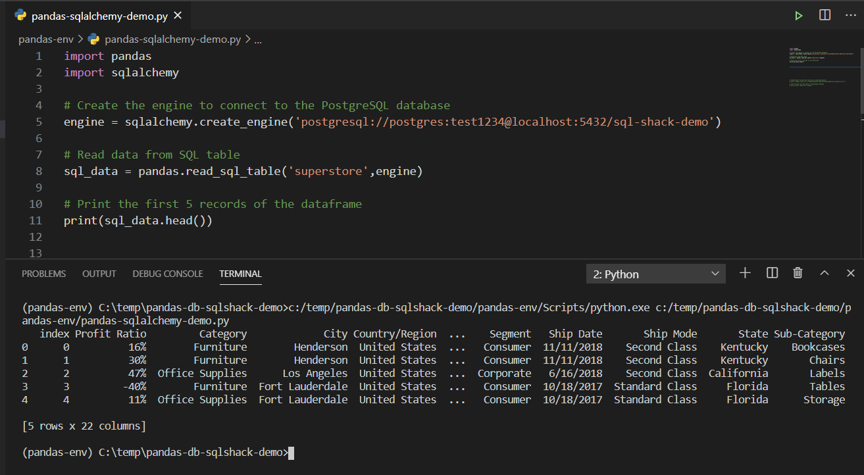Open editor More Actions ellipsis
864x475 pixels.
coord(851,14)
